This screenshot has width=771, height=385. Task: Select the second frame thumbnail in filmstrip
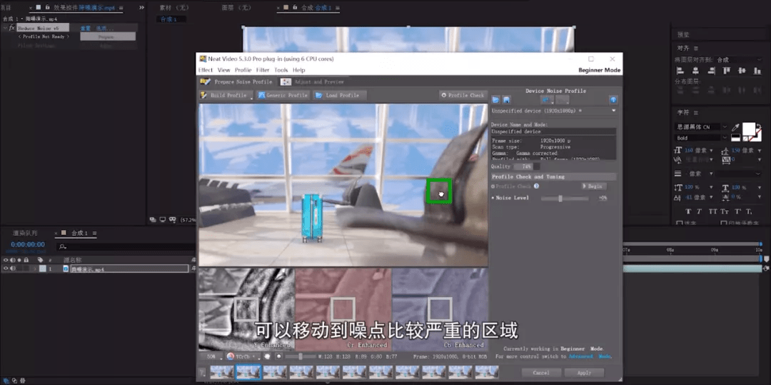click(248, 372)
